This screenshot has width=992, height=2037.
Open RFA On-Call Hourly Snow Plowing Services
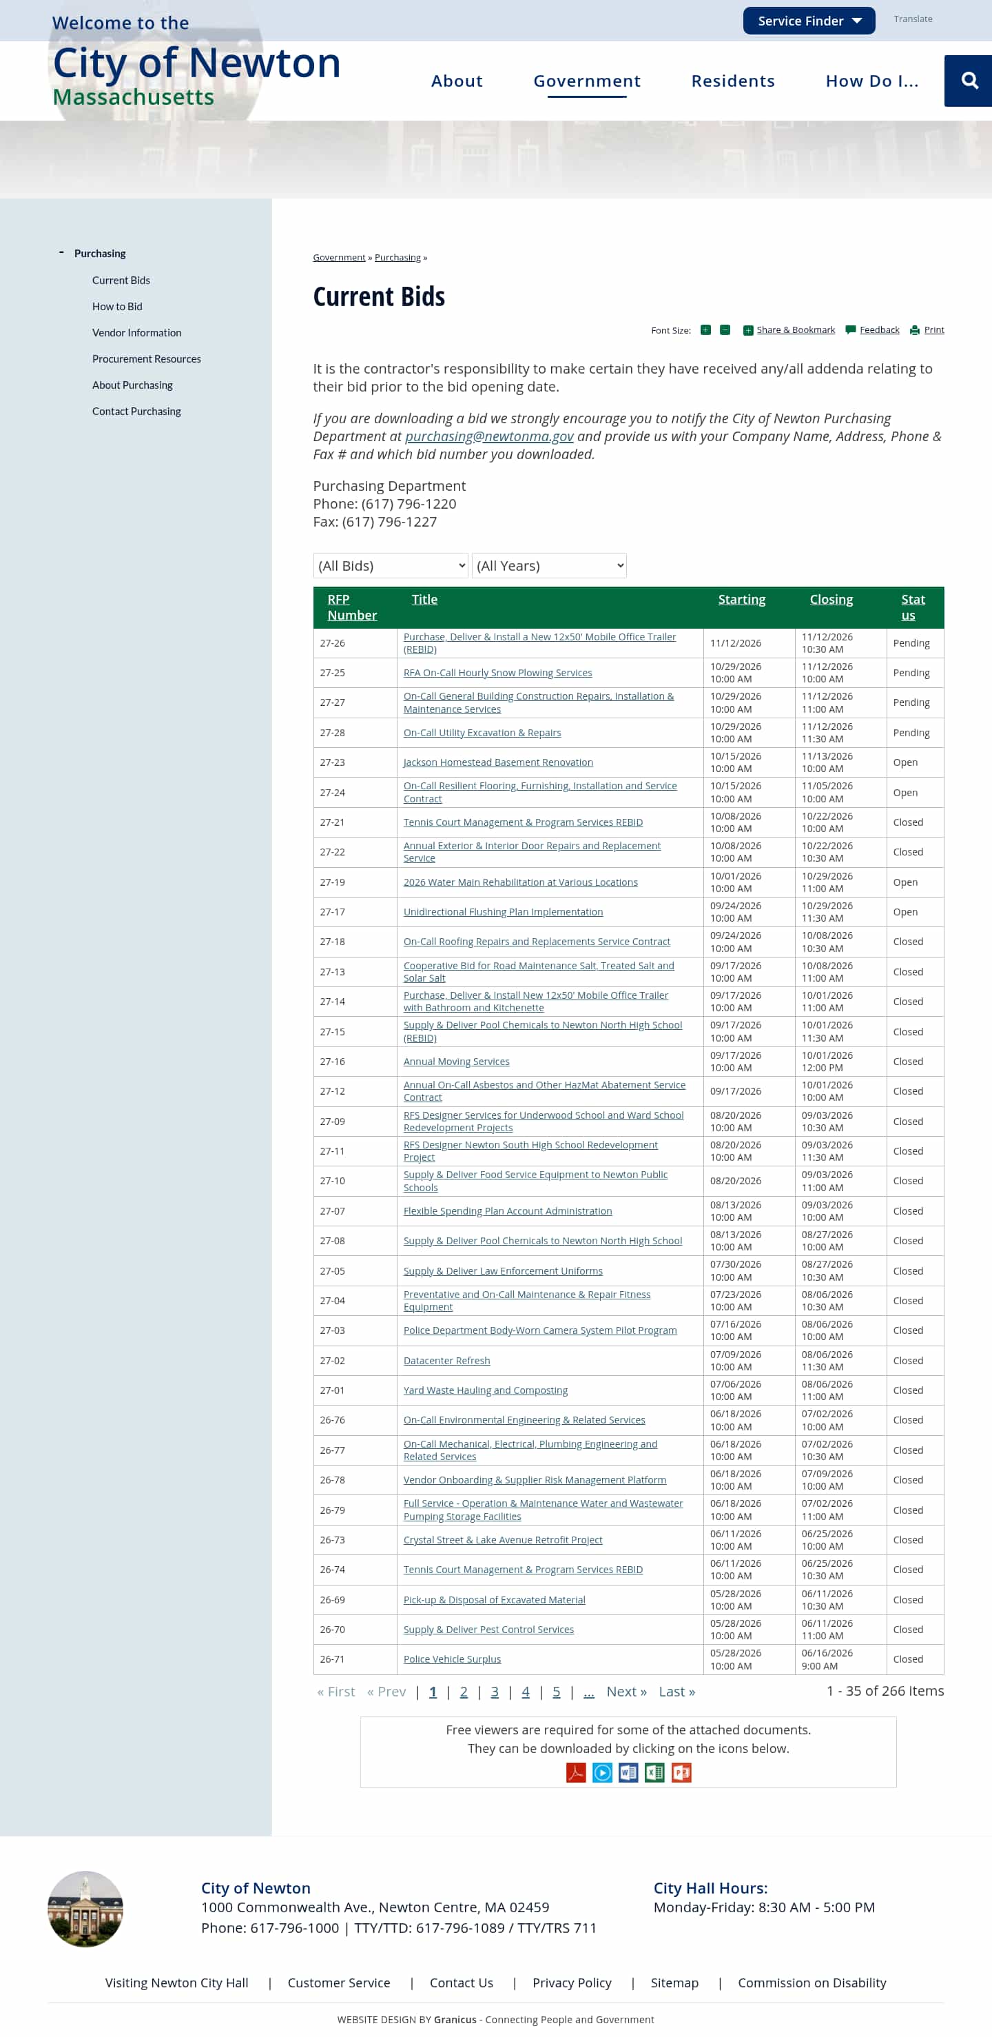tap(498, 673)
